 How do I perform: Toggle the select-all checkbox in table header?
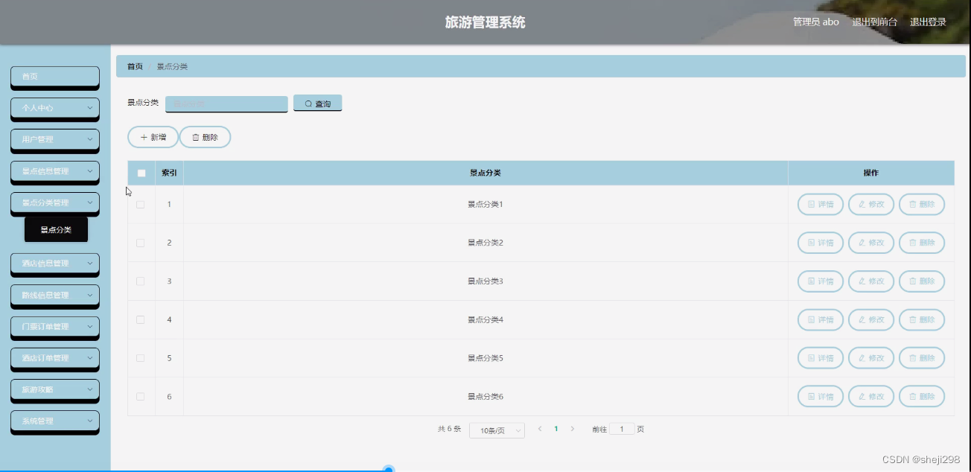pyautogui.click(x=141, y=172)
